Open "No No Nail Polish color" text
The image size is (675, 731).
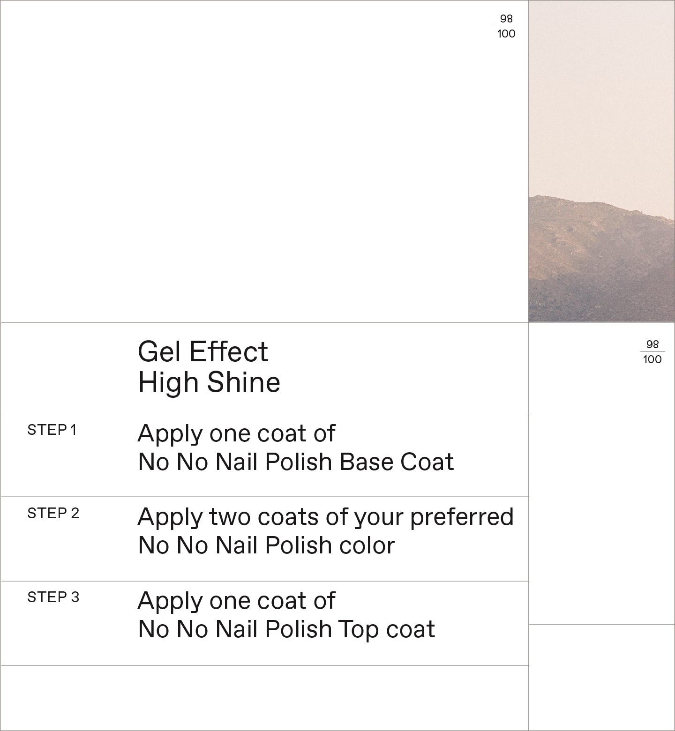[266, 545]
